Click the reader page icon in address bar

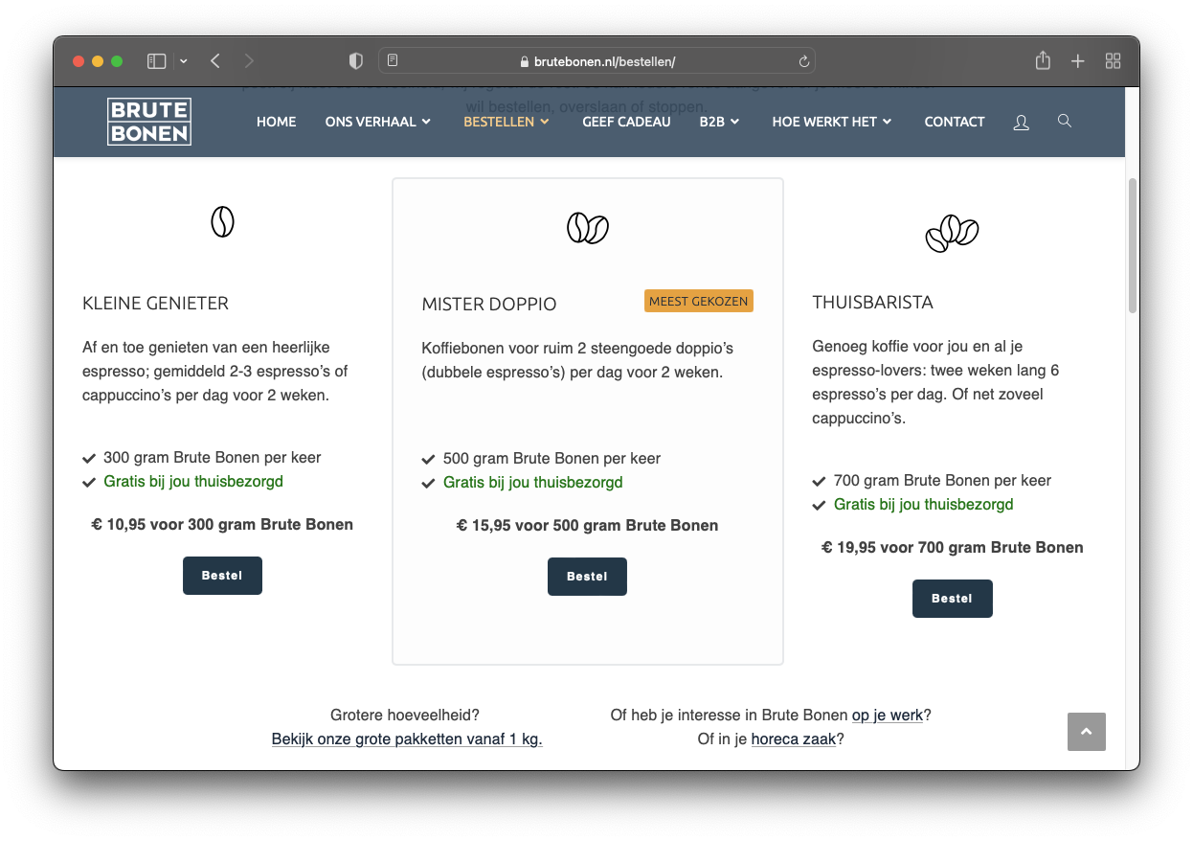(393, 61)
